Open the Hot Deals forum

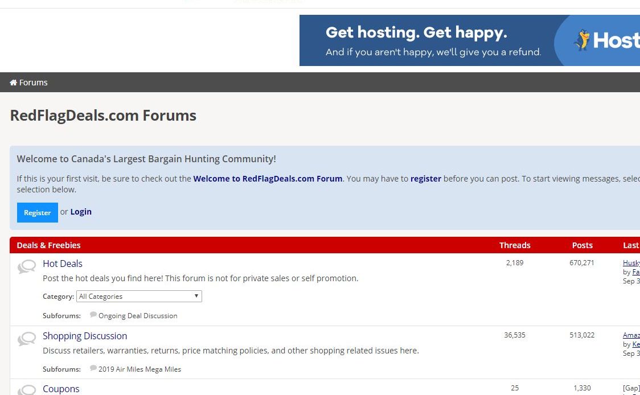[x=63, y=264]
